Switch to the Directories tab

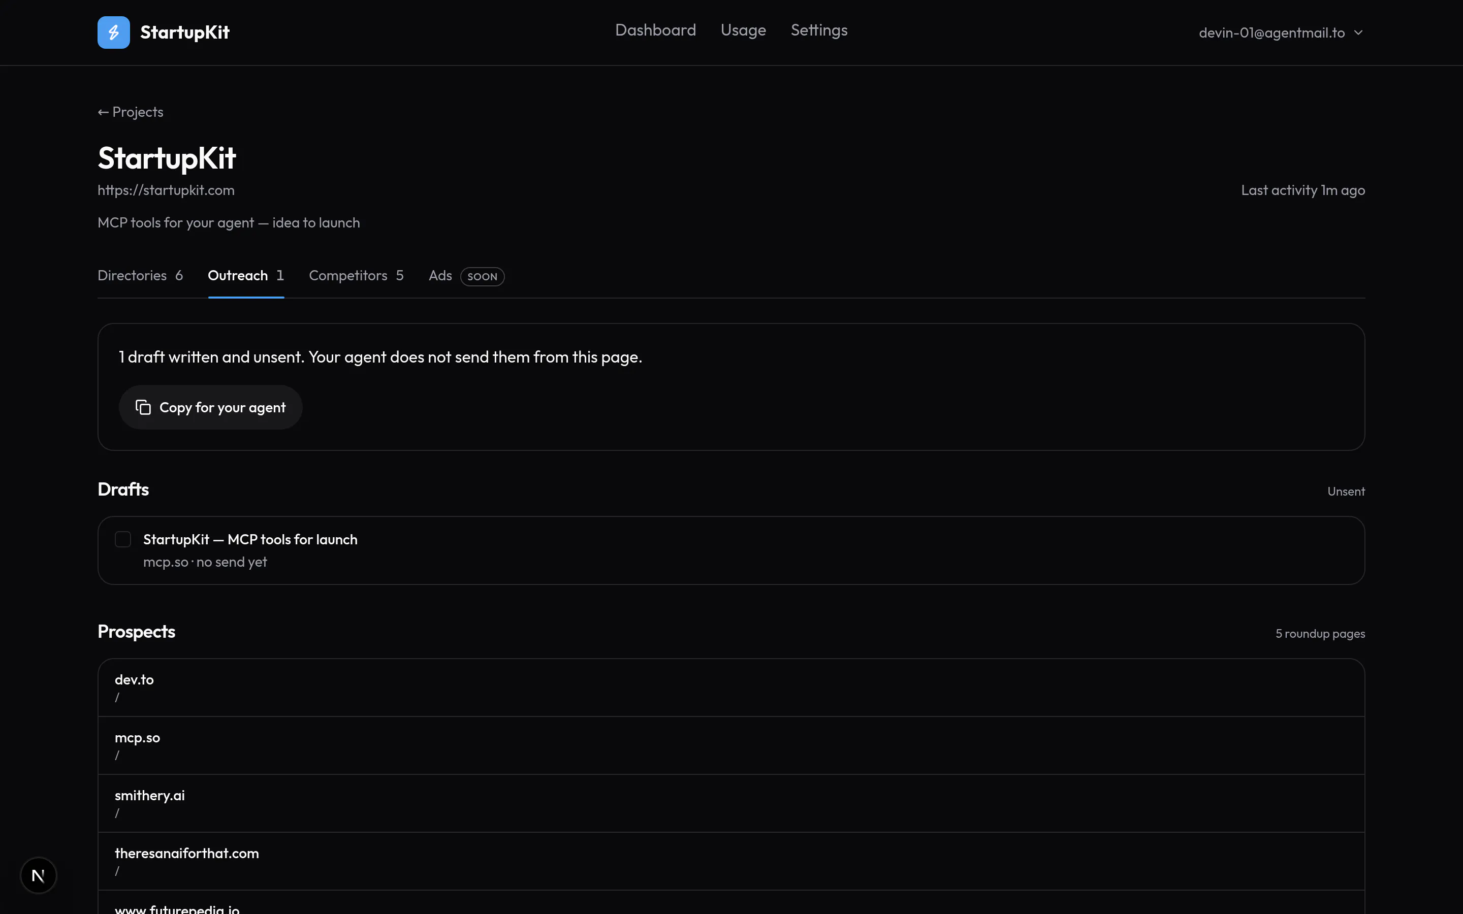[x=140, y=276]
